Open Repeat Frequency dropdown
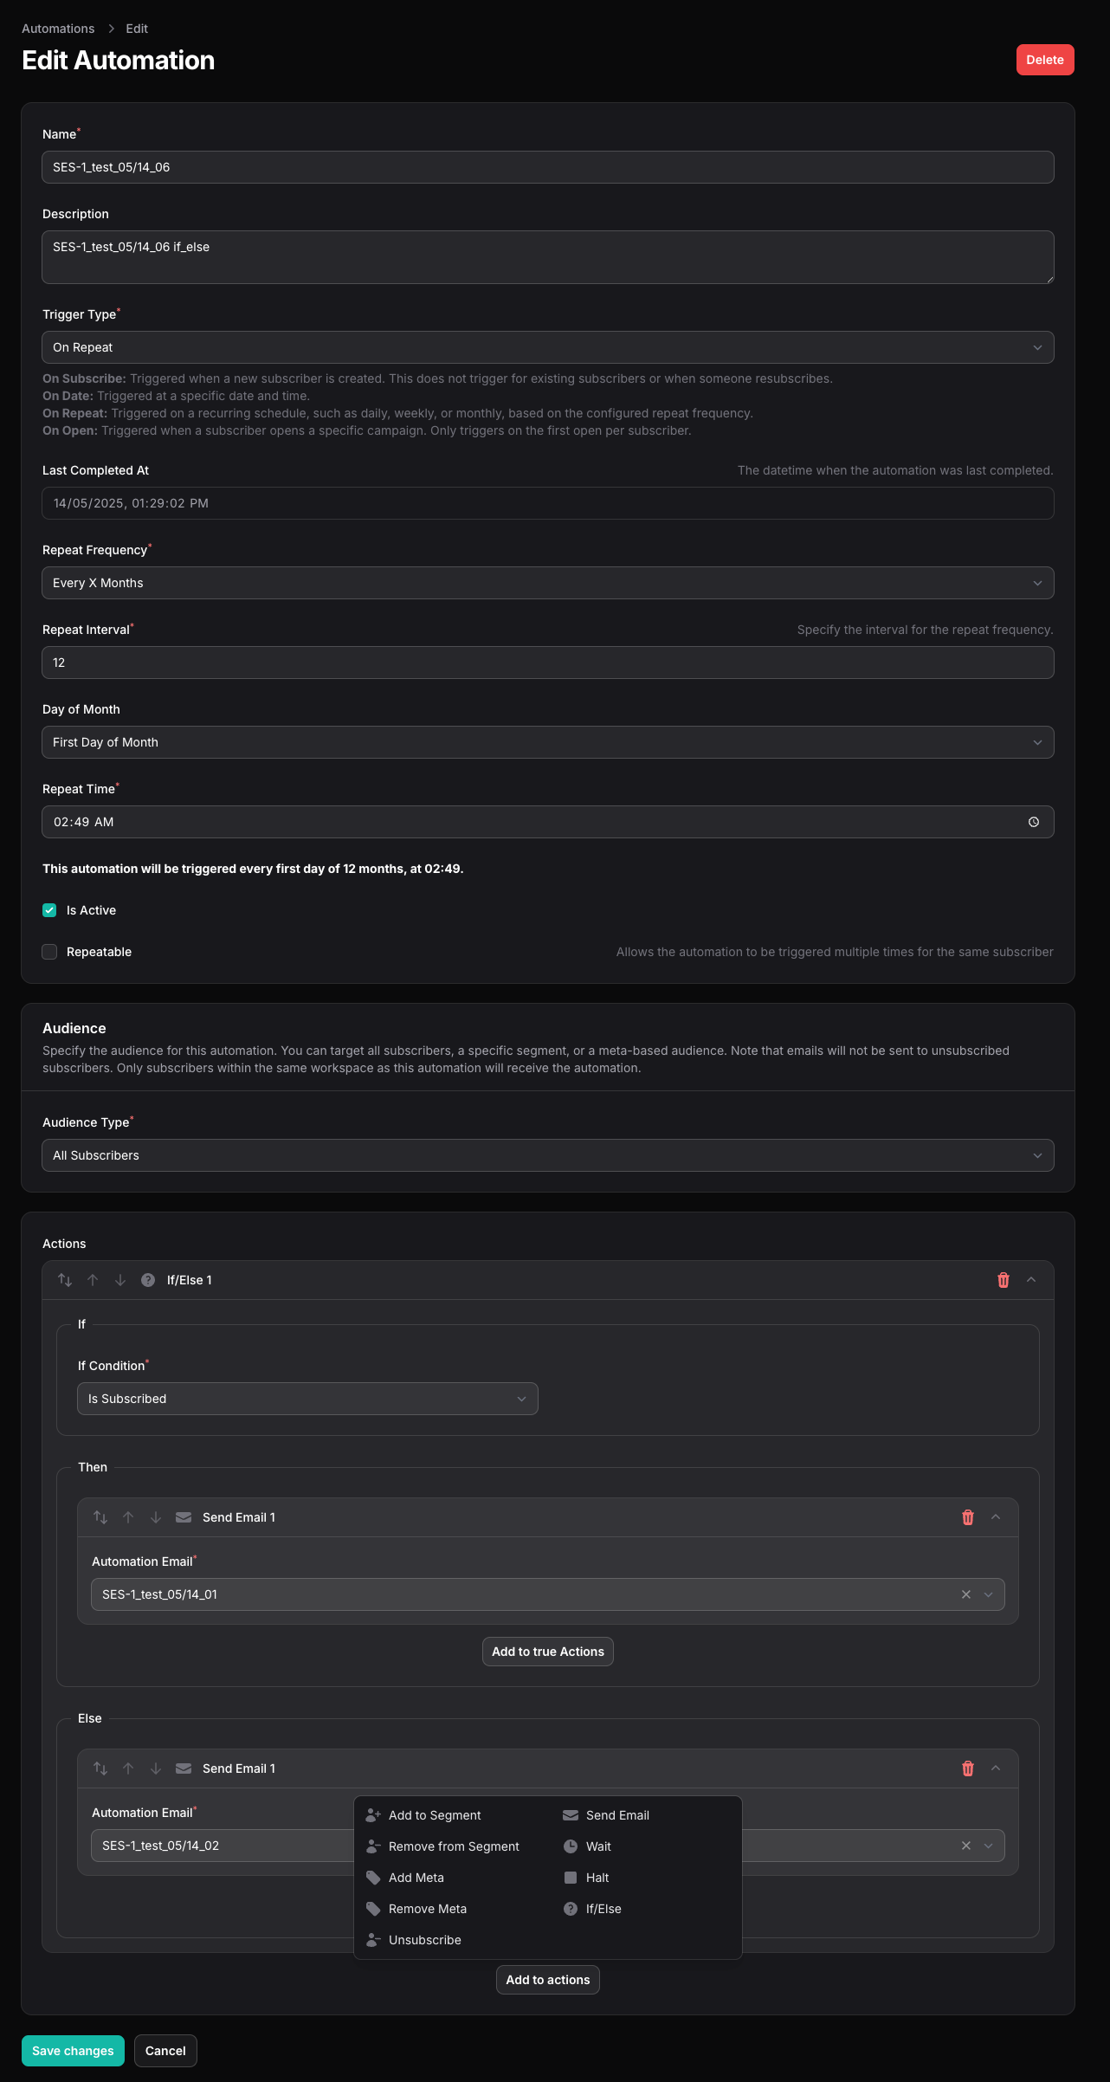Screen dimensions: 1110x2082 [x=548, y=583]
